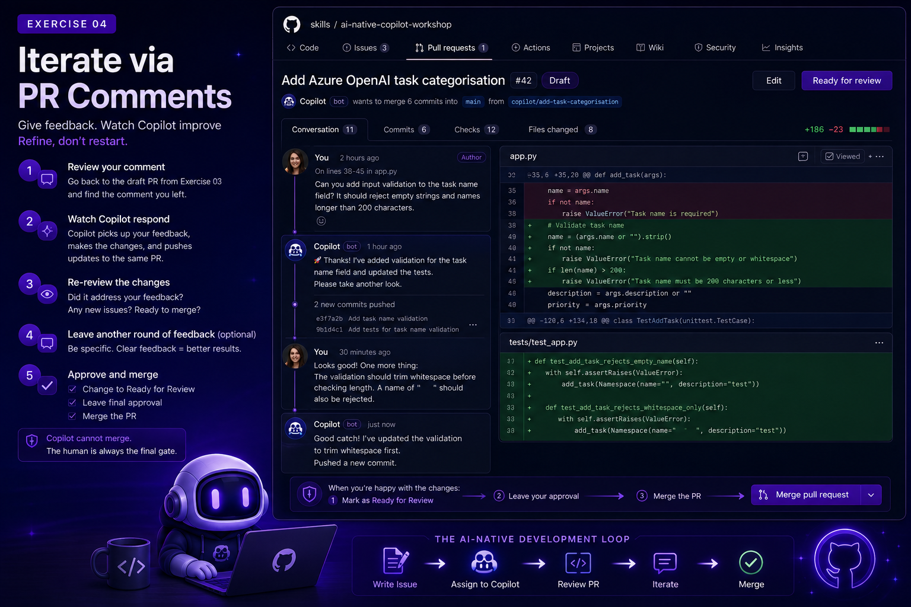Switch to the Actions tab
The image size is (911, 607).
coord(531,47)
